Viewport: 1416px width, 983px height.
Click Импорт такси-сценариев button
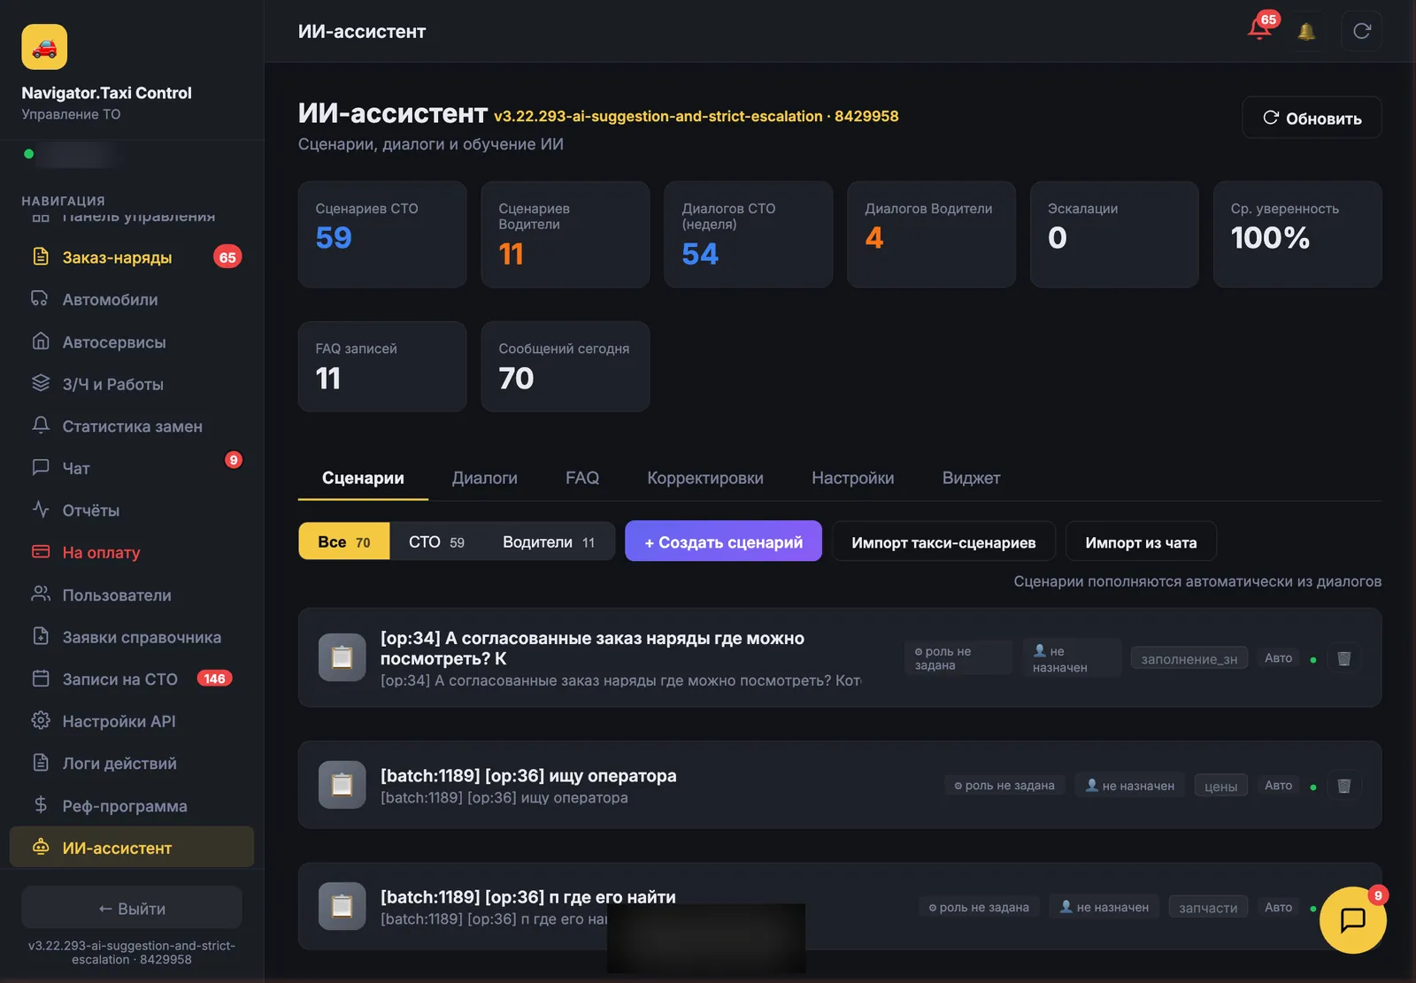pos(943,541)
